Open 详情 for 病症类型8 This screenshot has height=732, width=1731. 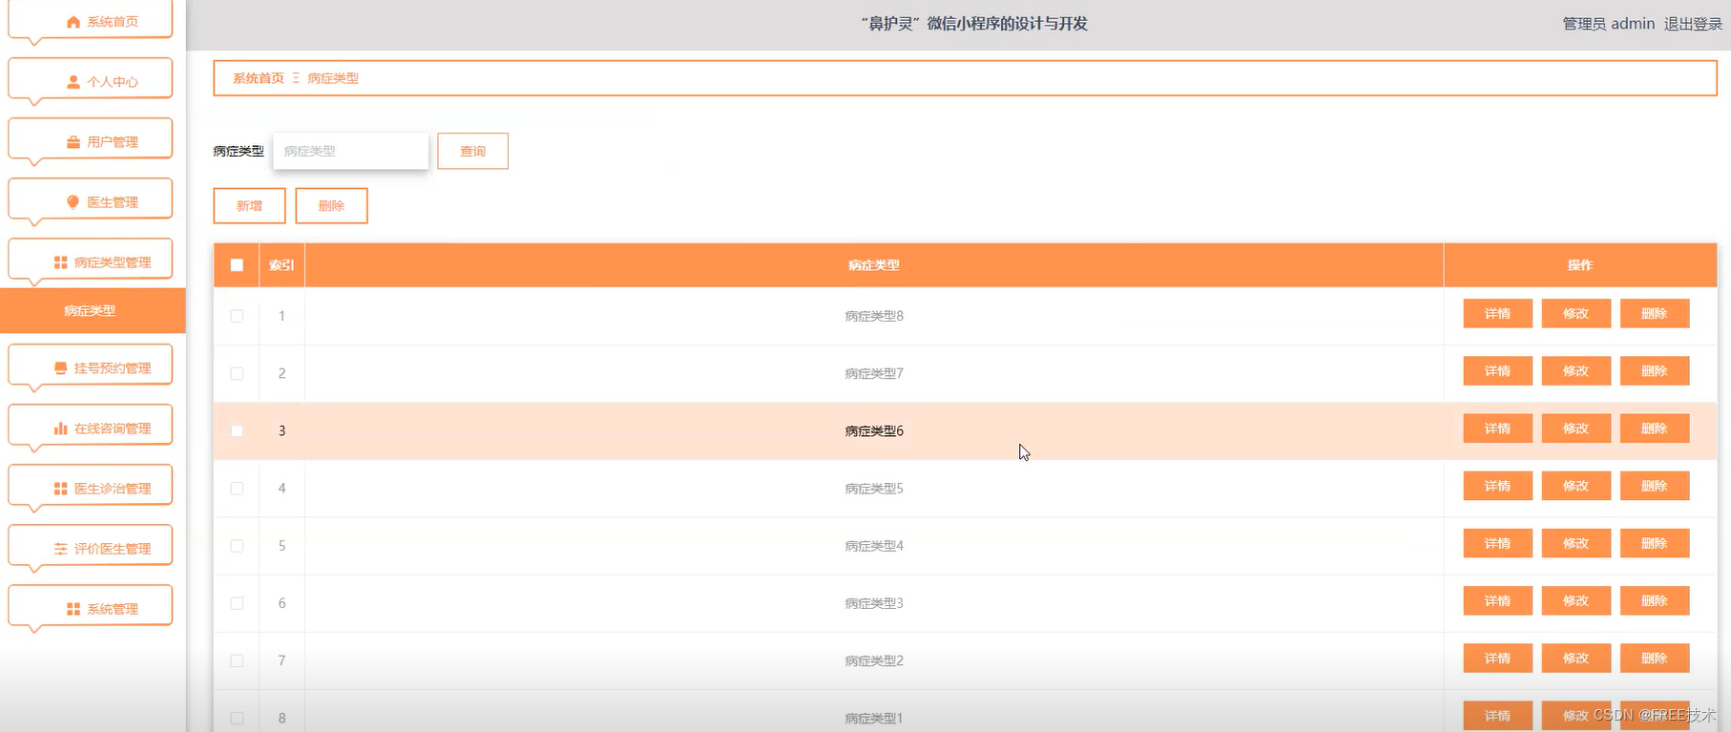tap(1497, 314)
